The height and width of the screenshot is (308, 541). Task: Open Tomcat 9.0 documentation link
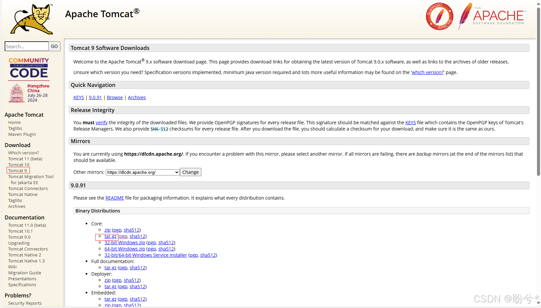pyautogui.click(x=19, y=237)
